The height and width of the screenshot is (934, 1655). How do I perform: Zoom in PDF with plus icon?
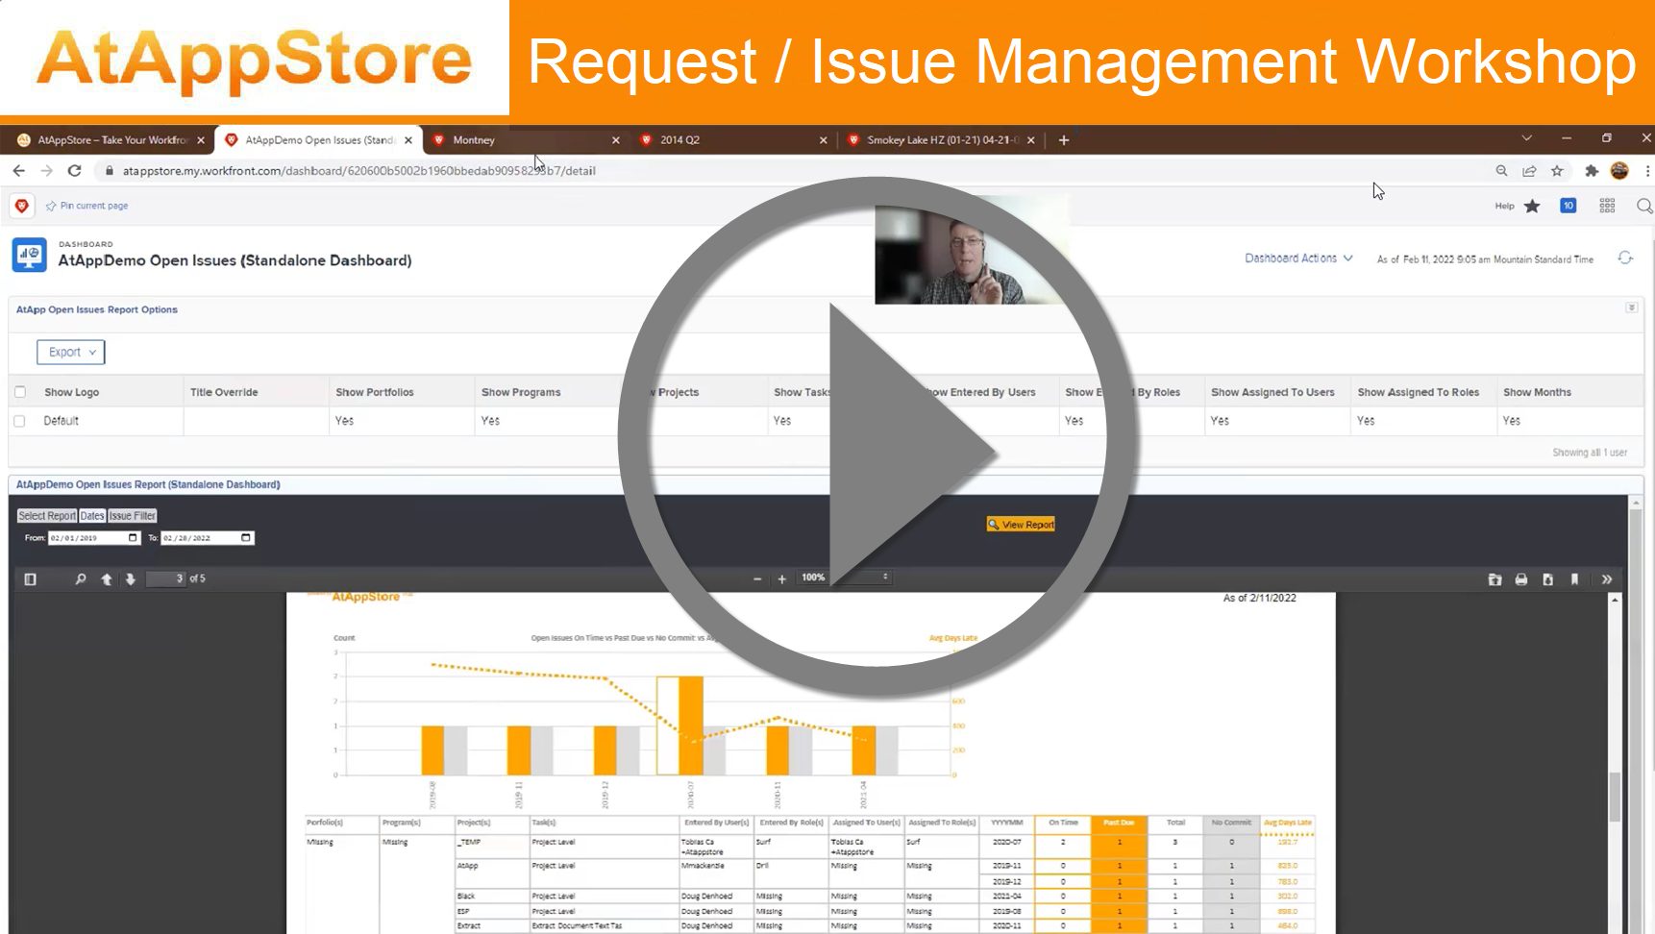pos(782,579)
